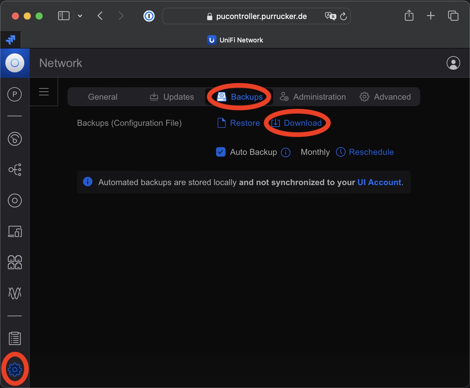
Task: Open UniFi Devices circle icon
Action: (x=15, y=201)
